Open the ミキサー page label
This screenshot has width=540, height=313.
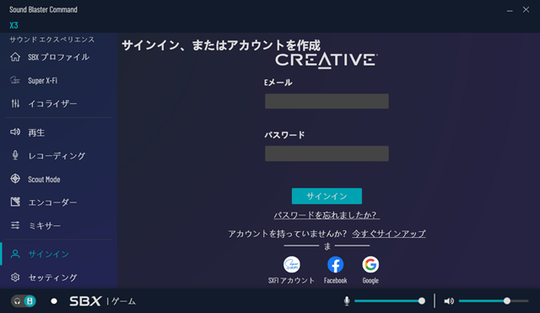(x=44, y=225)
